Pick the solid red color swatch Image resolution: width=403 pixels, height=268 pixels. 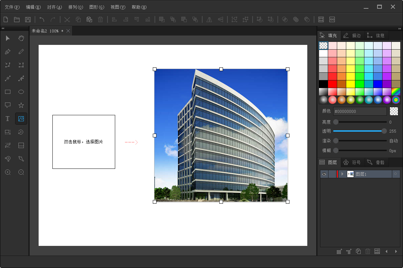(332, 84)
